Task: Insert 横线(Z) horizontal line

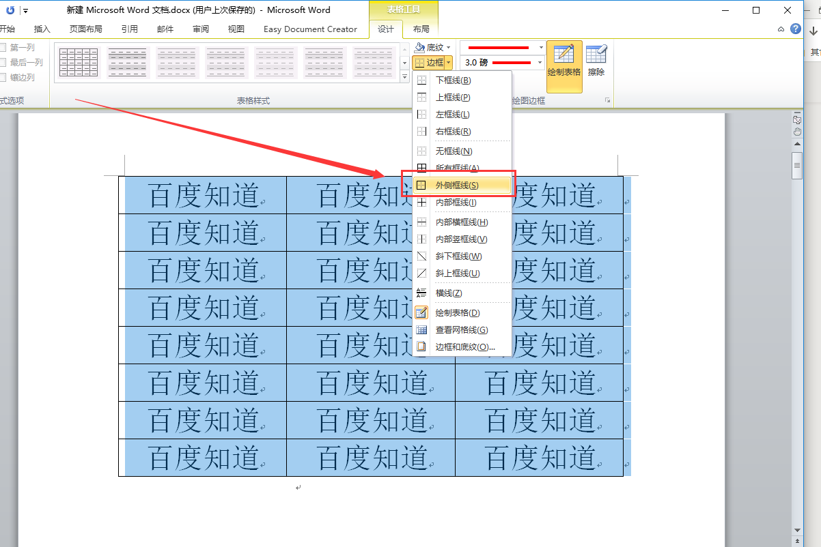Action: 462,293
